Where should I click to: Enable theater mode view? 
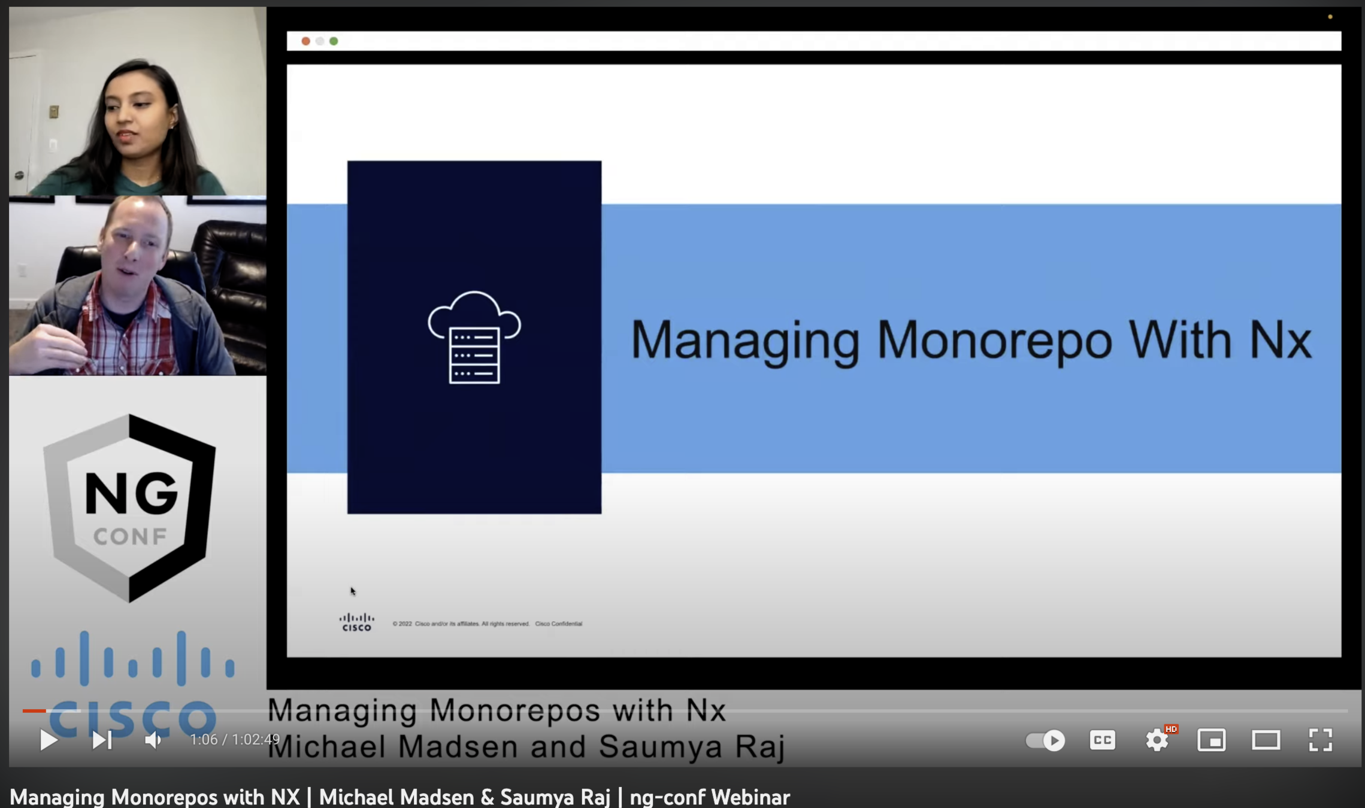tap(1266, 740)
